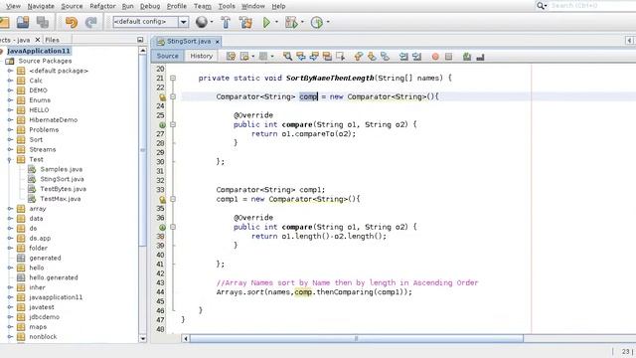
Task: Click the lightbulb hint on the comp1 assignment line
Action: 162,199
